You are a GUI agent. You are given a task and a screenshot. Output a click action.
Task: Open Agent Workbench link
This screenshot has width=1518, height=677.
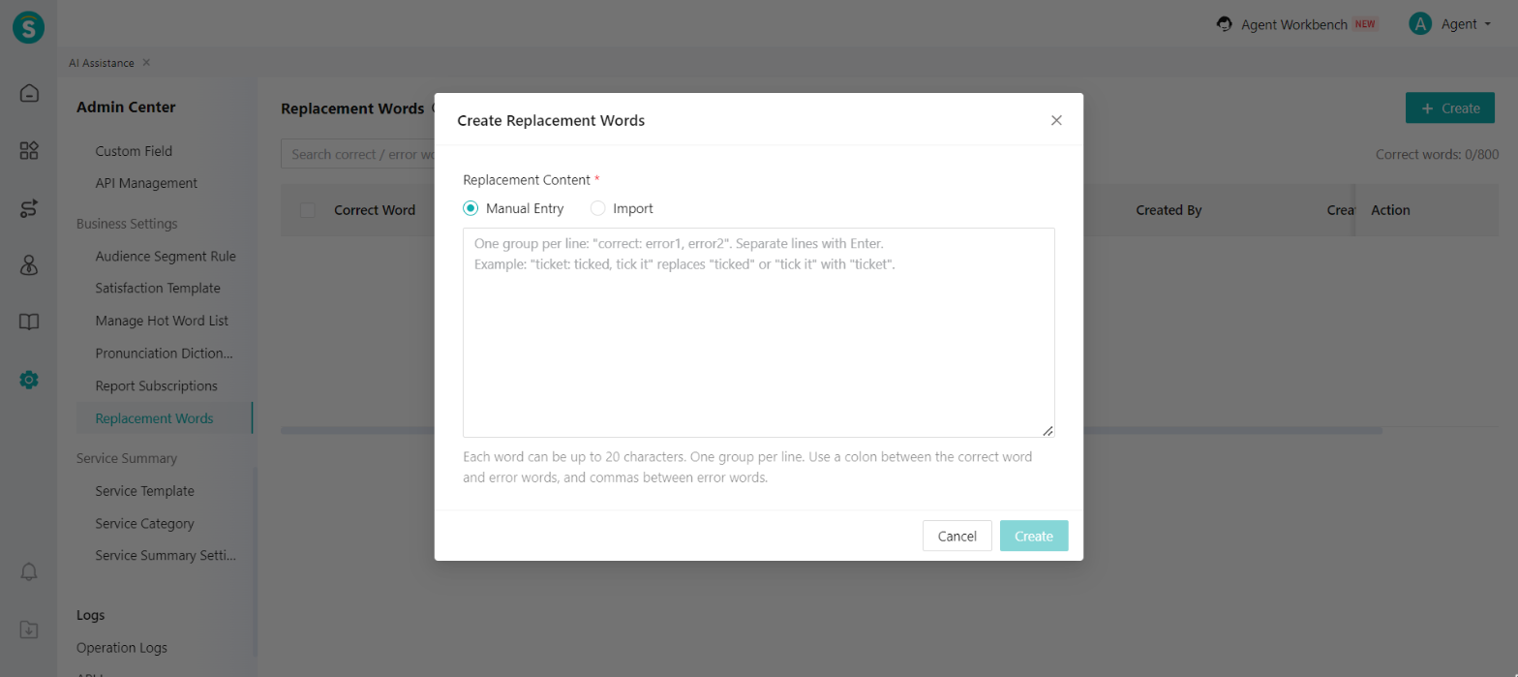tap(1294, 25)
